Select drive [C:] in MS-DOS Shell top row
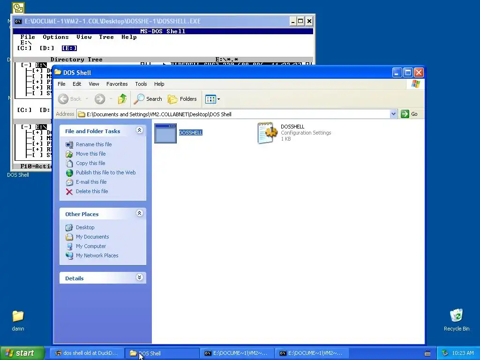The width and height of the screenshot is (480, 360). click(24, 48)
